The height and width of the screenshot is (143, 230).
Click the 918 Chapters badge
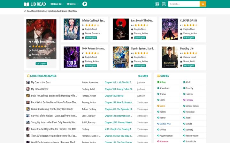pos(189,37)
